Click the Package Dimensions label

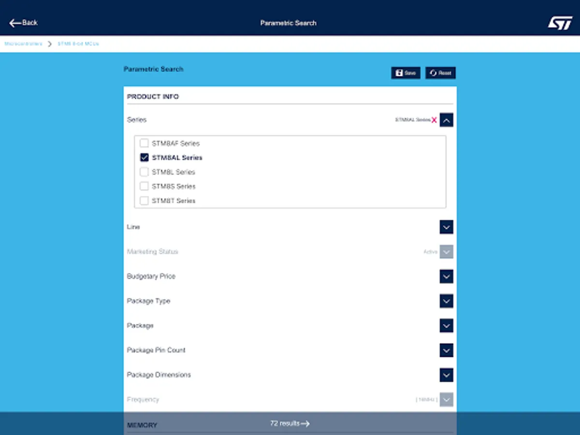[x=159, y=375]
